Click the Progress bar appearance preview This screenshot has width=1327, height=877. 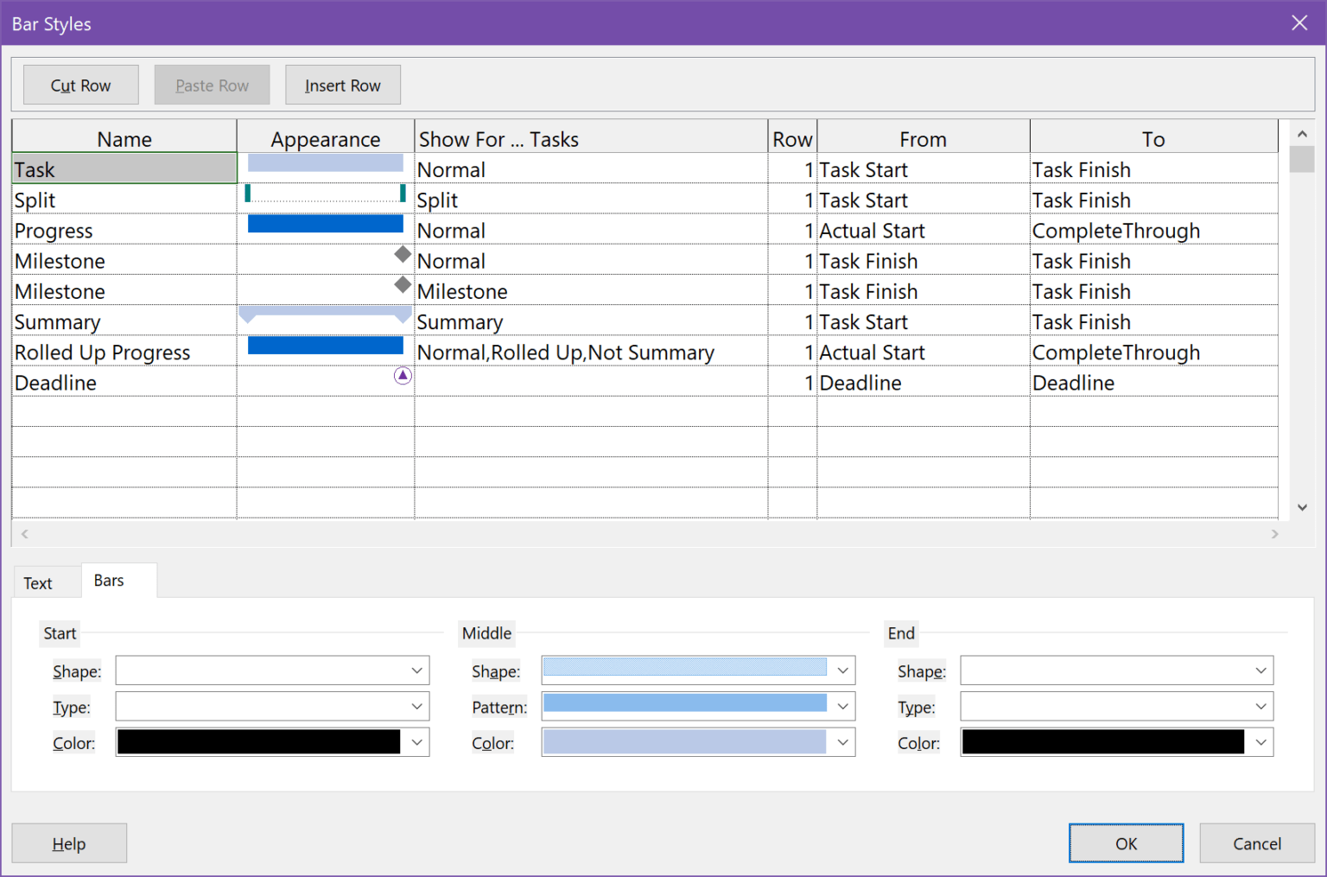[x=325, y=224]
